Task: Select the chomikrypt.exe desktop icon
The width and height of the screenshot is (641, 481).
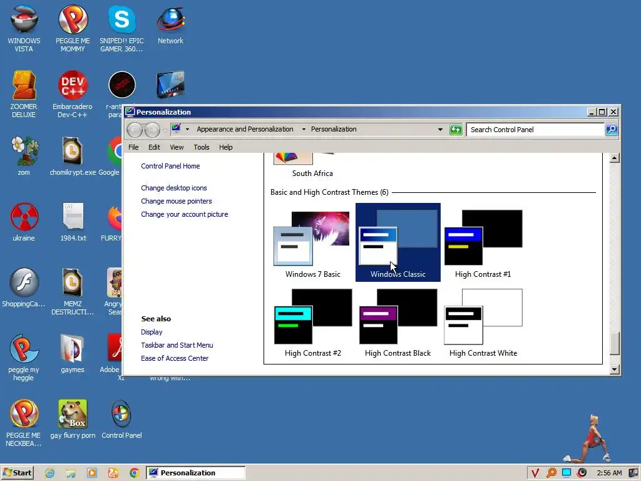Action: click(x=73, y=156)
